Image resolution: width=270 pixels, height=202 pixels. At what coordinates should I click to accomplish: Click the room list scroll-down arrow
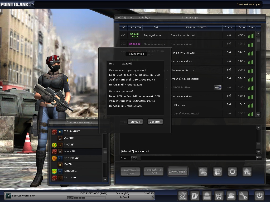point(258,115)
